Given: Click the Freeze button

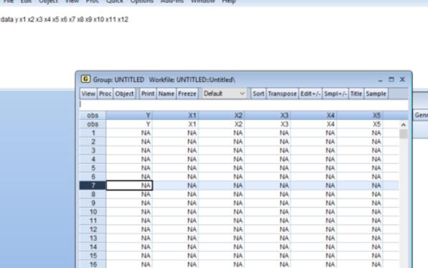Looking at the screenshot, I should tap(187, 93).
